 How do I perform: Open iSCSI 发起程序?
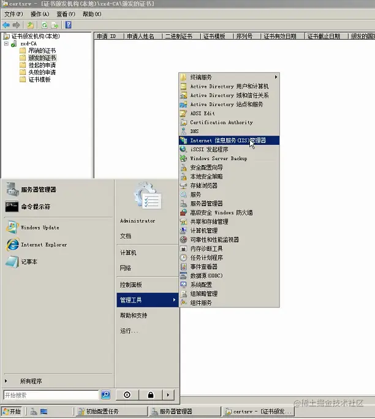tap(229, 149)
